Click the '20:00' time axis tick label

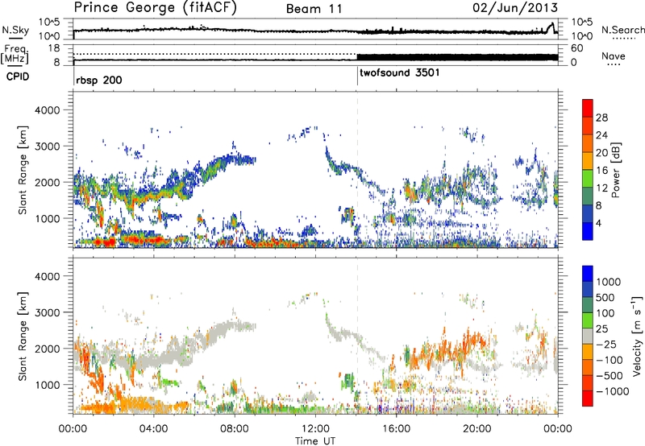(x=477, y=429)
